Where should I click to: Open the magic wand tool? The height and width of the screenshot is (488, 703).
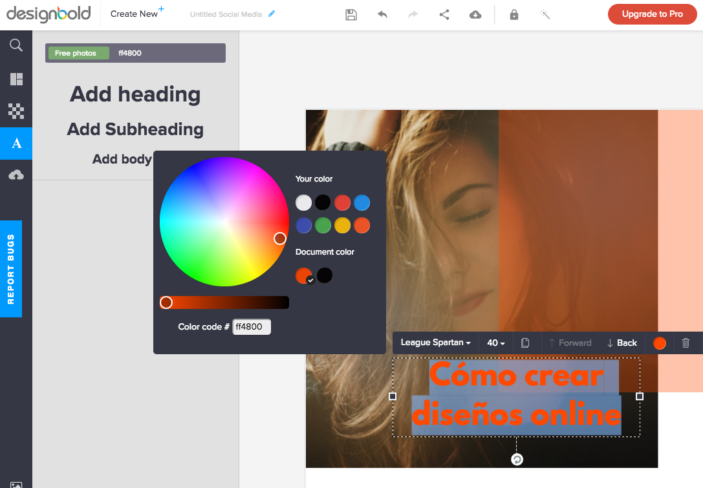coord(545,14)
